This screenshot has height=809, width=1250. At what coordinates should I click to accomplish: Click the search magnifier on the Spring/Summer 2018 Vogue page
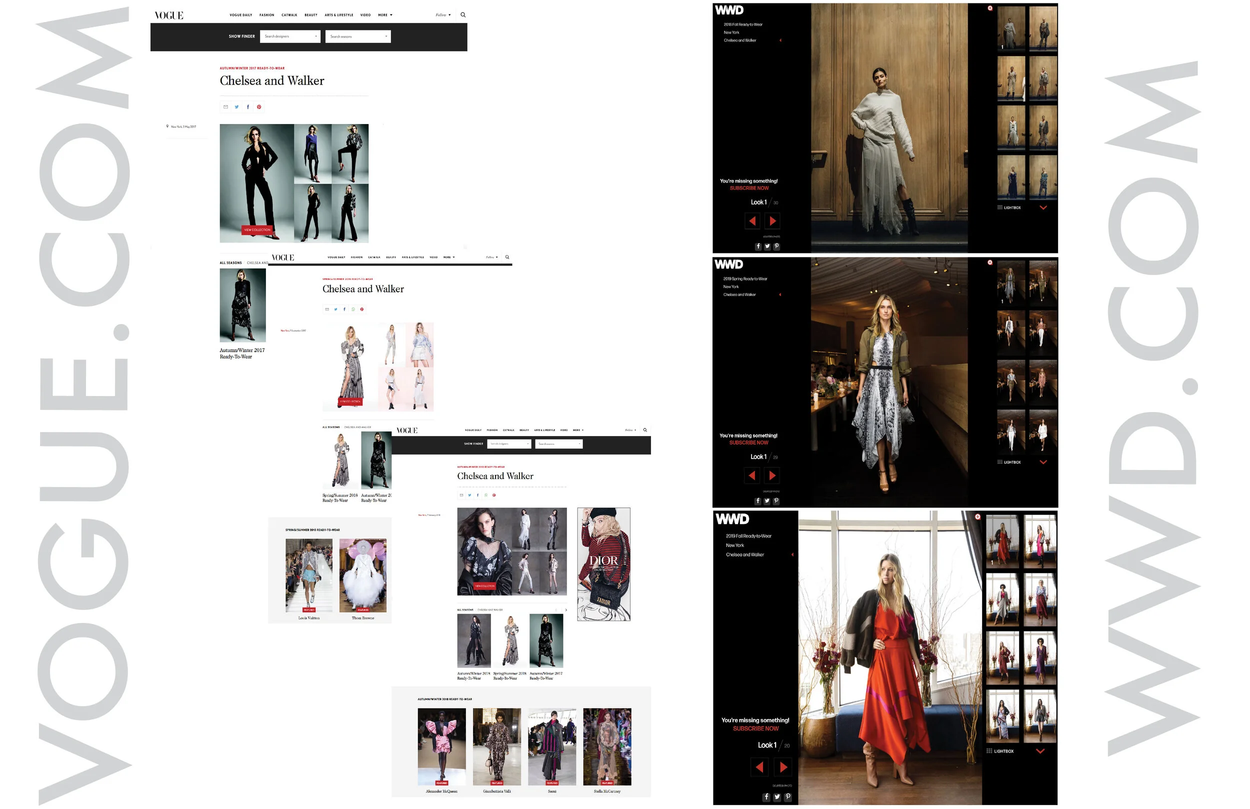coord(507,257)
